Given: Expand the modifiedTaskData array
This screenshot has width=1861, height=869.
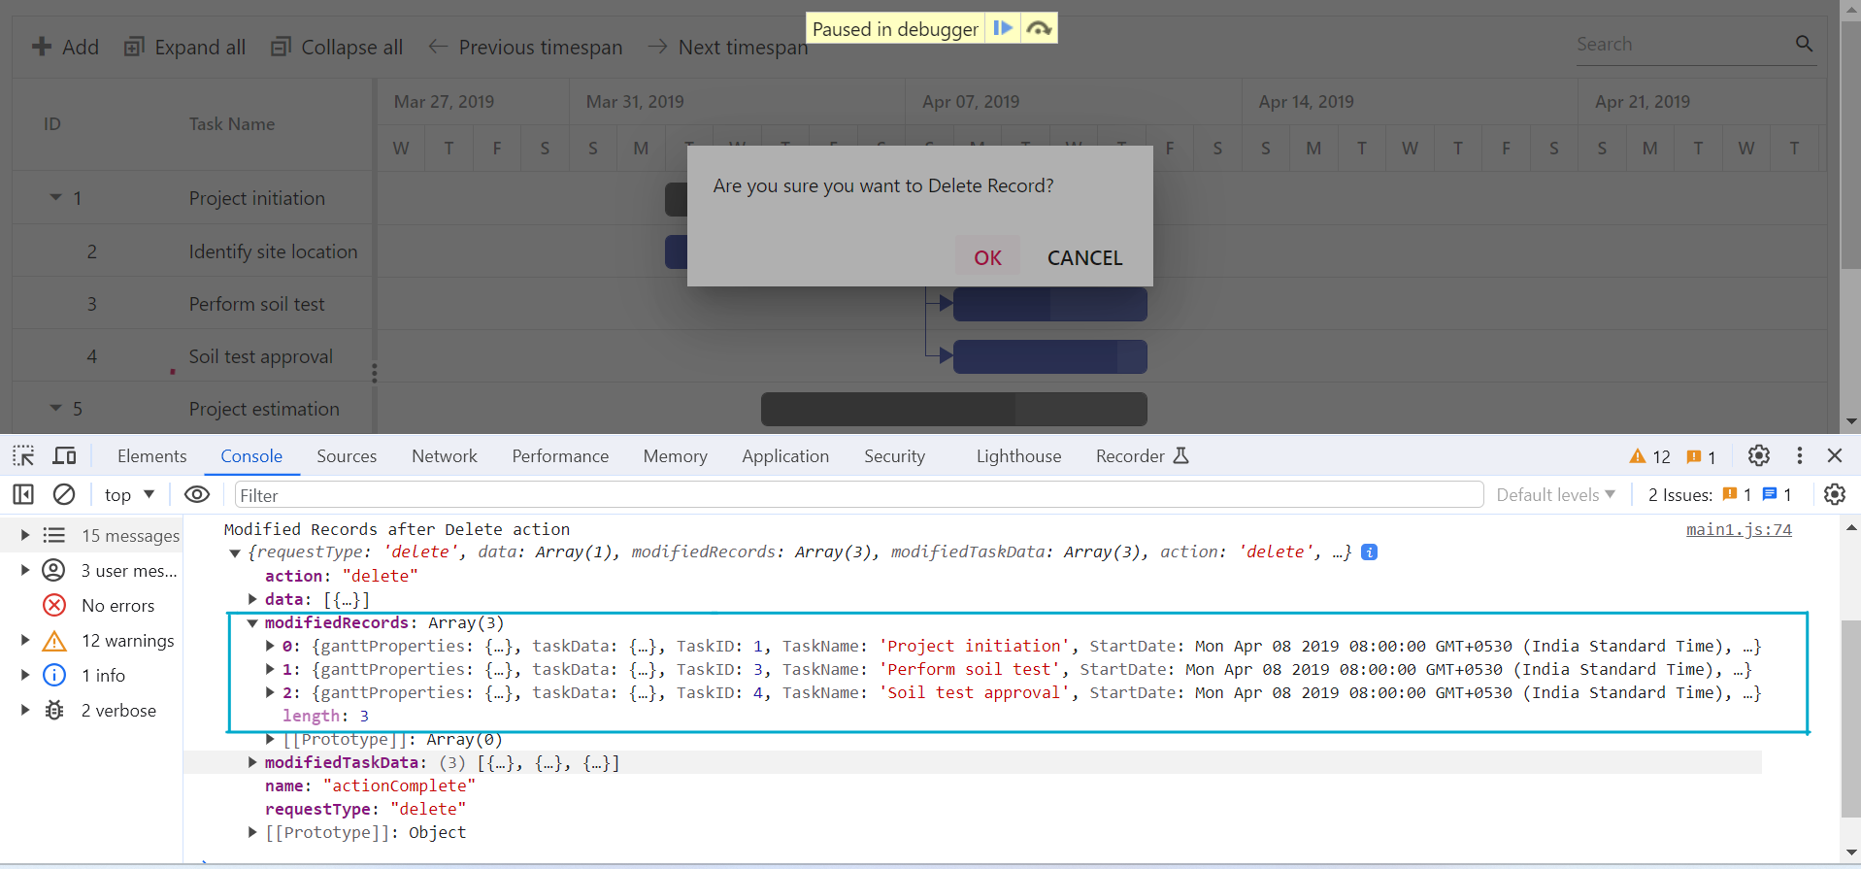Looking at the screenshot, I should [252, 762].
